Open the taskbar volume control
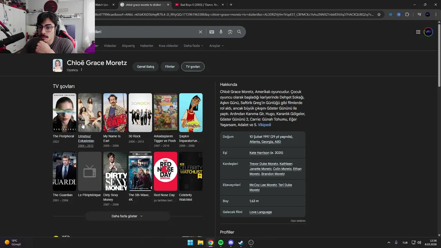 [419, 242]
